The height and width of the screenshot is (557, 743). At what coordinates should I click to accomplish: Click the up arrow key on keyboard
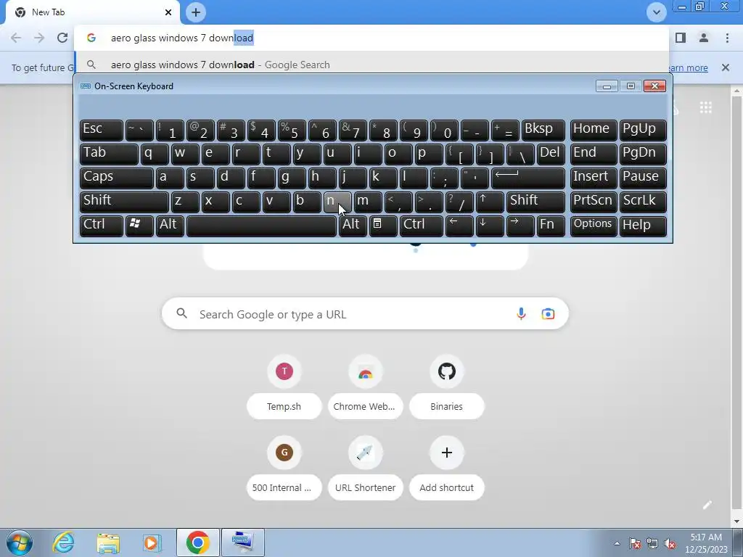[490, 202]
